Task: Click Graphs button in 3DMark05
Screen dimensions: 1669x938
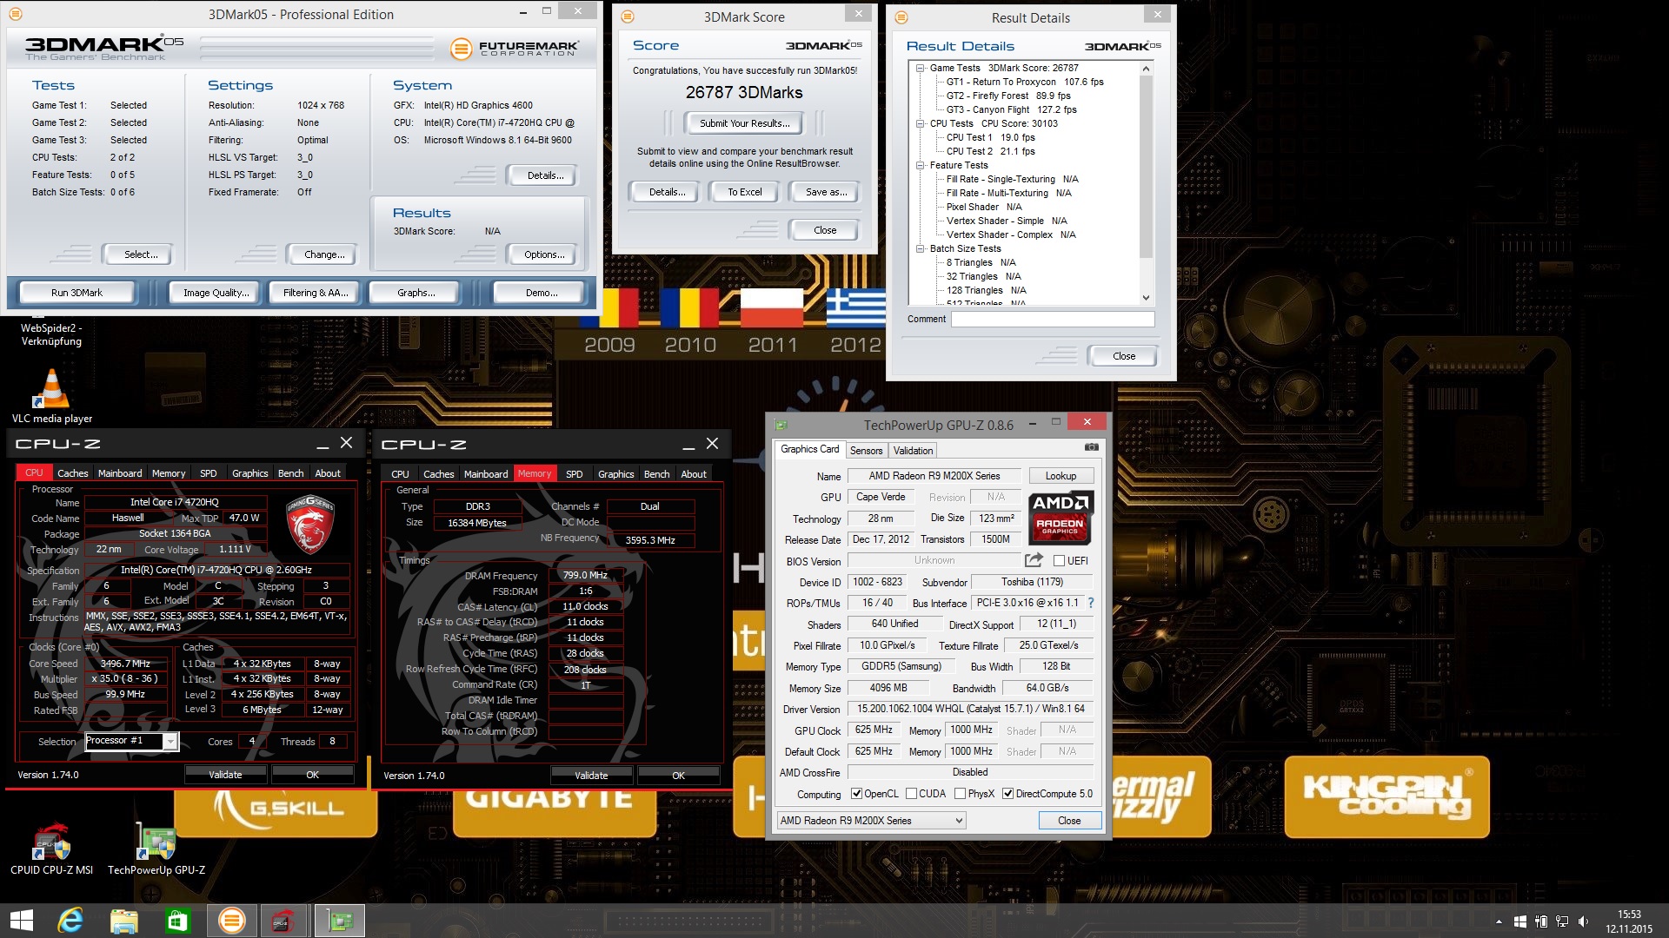Action: [416, 293]
